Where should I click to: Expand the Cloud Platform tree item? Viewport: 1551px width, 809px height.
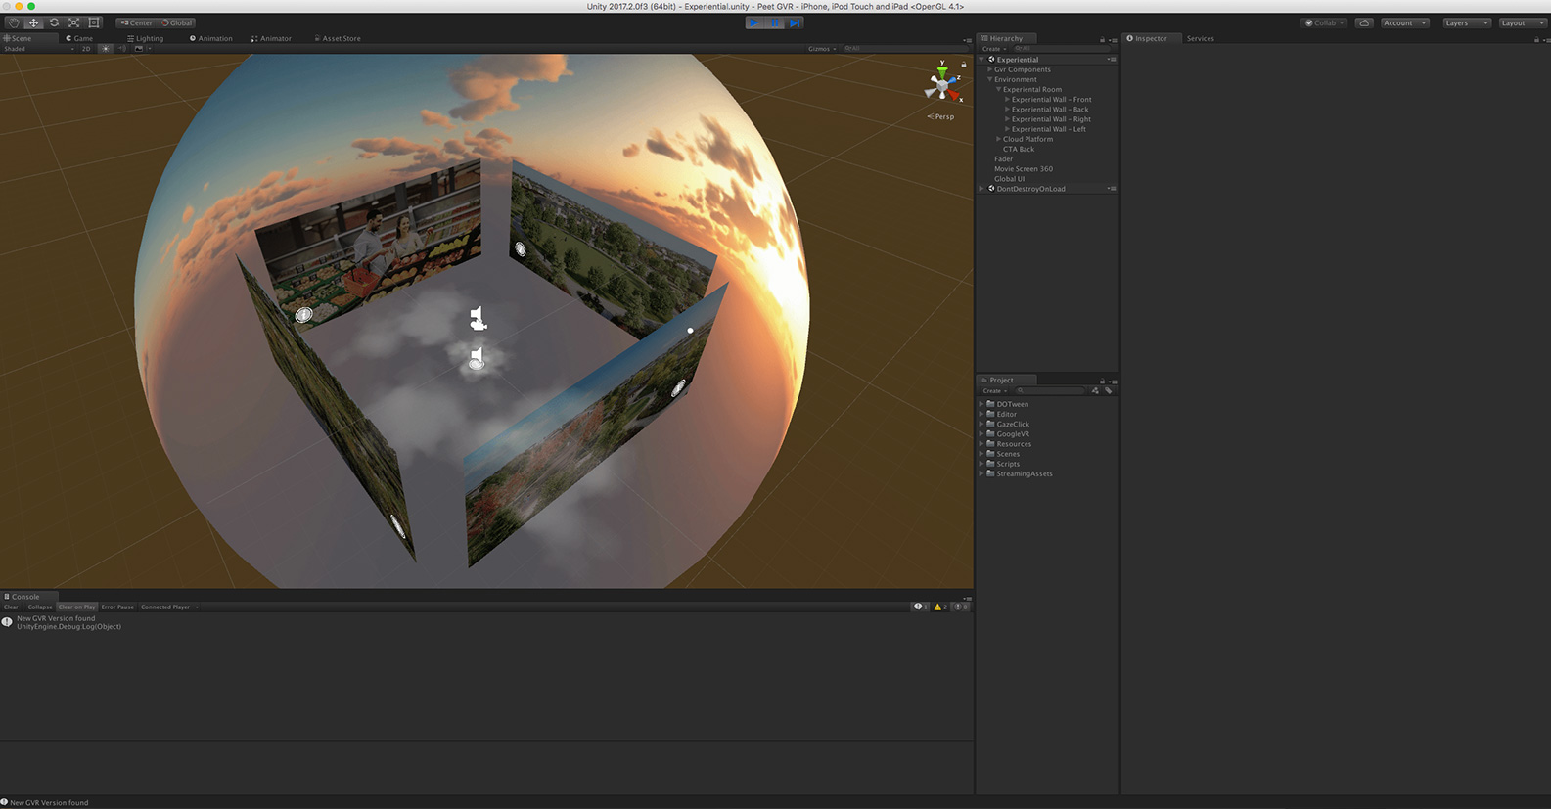tap(998, 139)
